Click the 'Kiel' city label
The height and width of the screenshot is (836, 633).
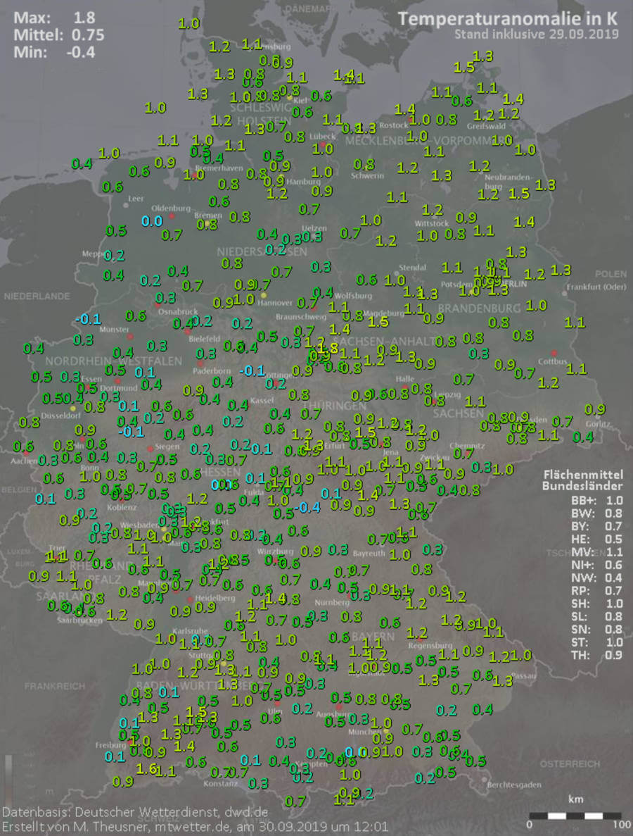coord(300,101)
